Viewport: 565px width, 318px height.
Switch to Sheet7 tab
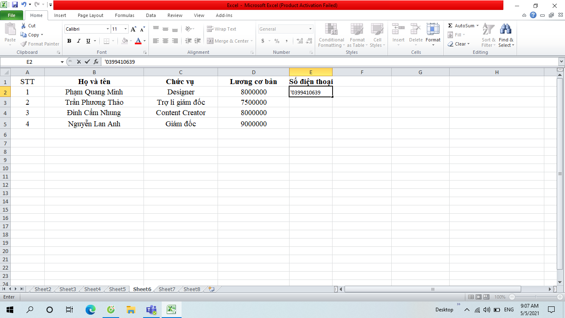pyautogui.click(x=167, y=289)
